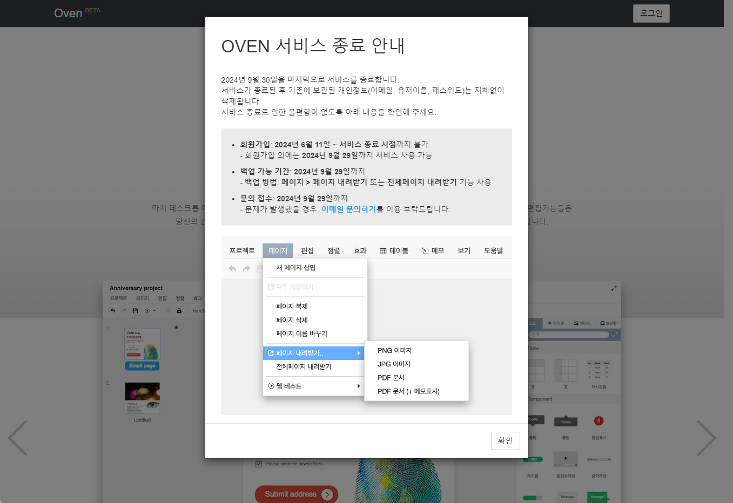Screen dimensions: 733x503
Task: Click circled play preview icon in Anniversary toolbar
Action: [147, 311]
